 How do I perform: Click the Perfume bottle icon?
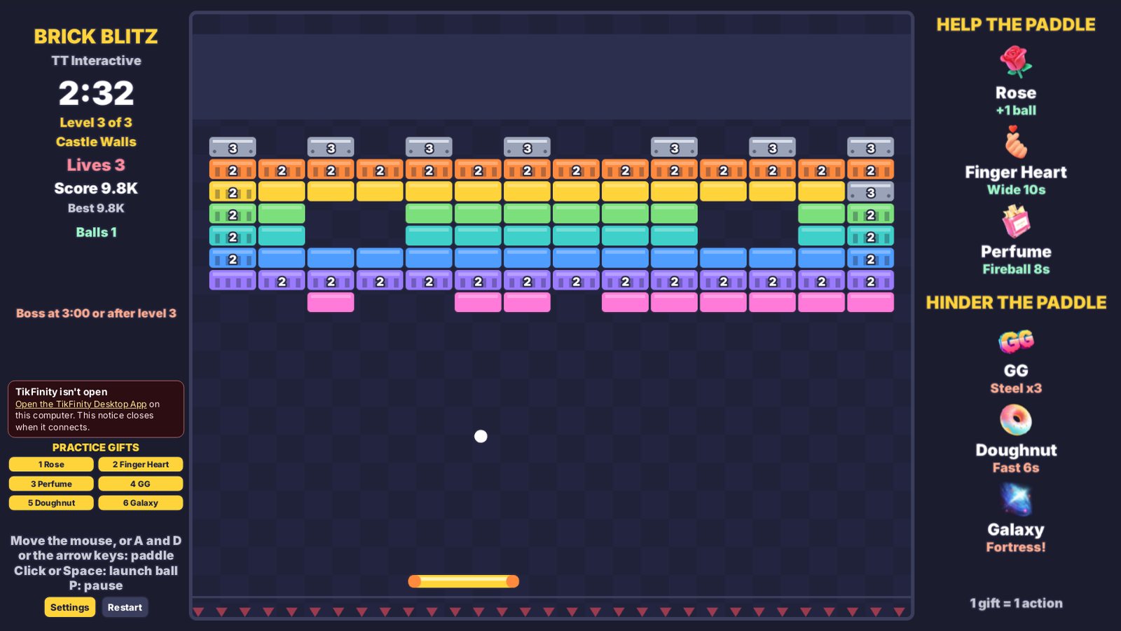coord(1016,222)
